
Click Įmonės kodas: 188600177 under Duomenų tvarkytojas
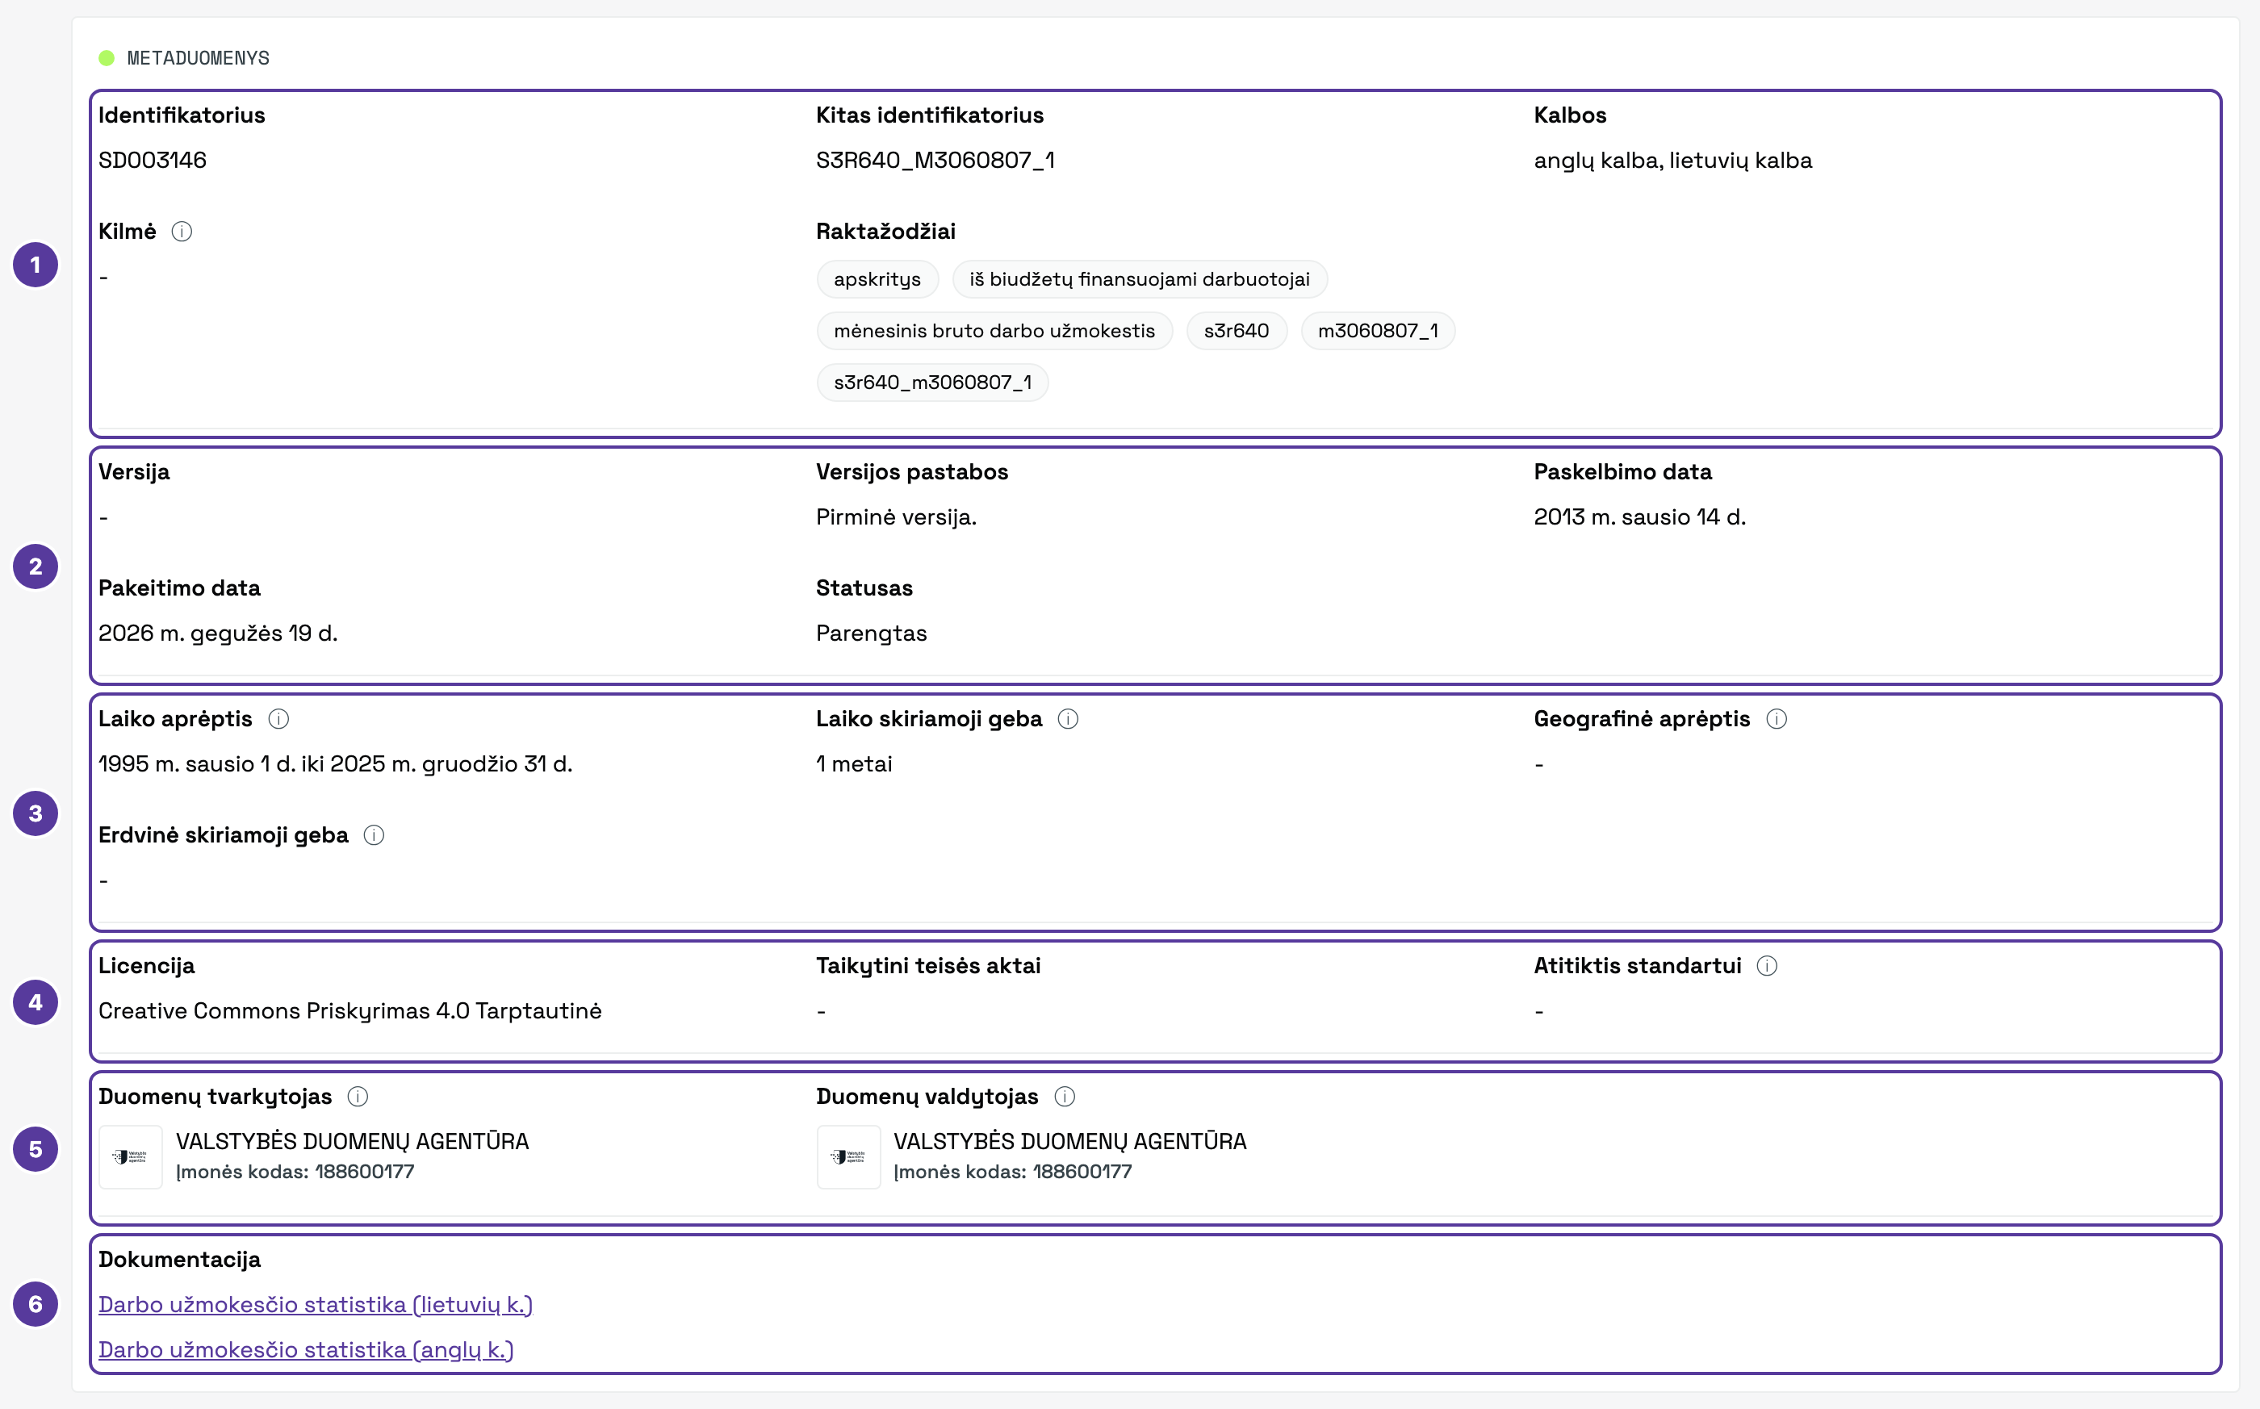(x=295, y=1173)
